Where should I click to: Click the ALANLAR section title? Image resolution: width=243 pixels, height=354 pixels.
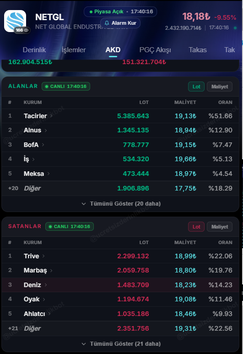point(23,86)
